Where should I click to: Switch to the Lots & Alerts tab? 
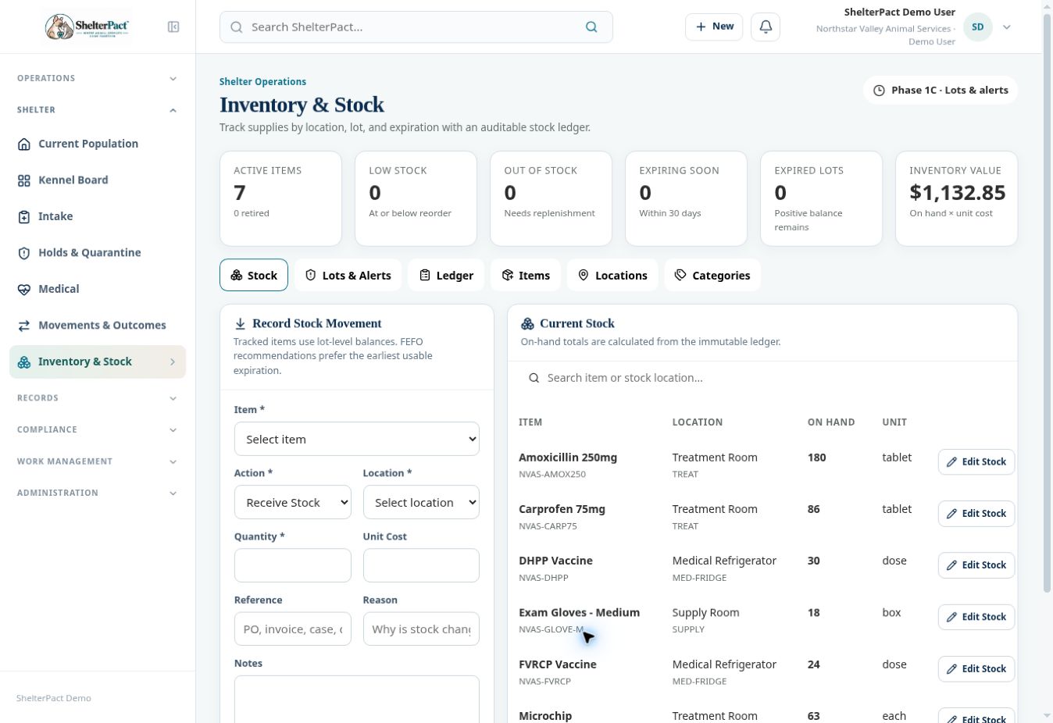(348, 275)
